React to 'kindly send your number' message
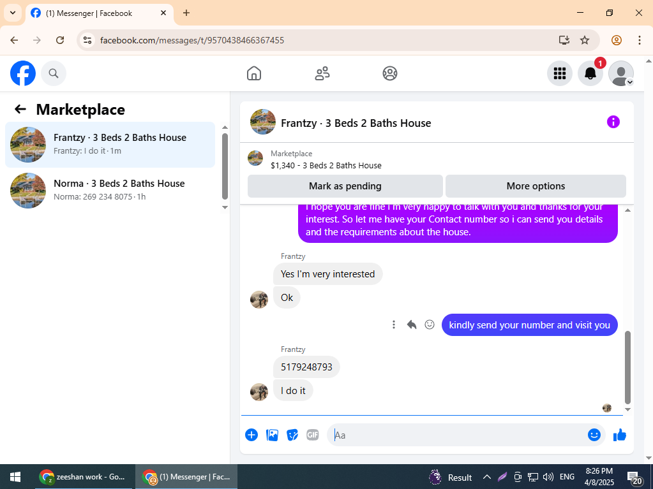The height and width of the screenshot is (489, 653). tap(430, 325)
